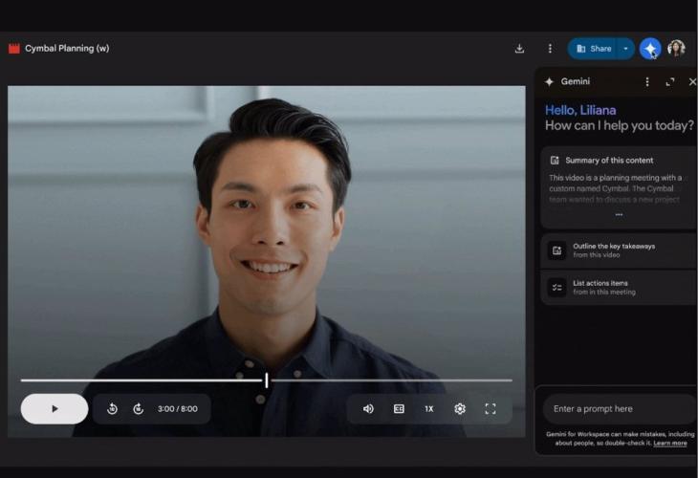Viewport: 698px width, 478px height.
Task: Expand the Share dropdown arrow
Action: point(625,49)
